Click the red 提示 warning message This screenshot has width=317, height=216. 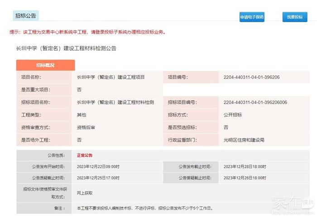click(87, 32)
